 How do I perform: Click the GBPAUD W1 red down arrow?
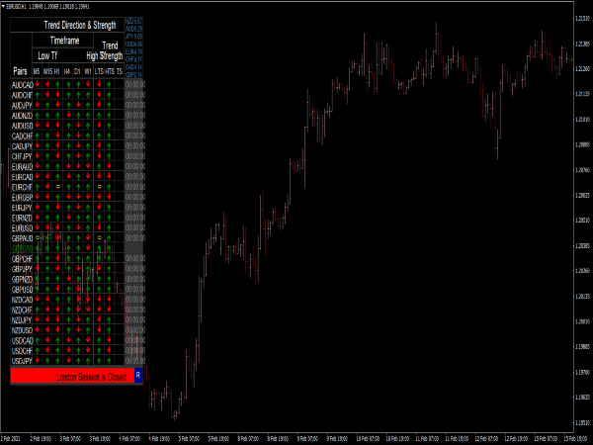(x=88, y=237)
